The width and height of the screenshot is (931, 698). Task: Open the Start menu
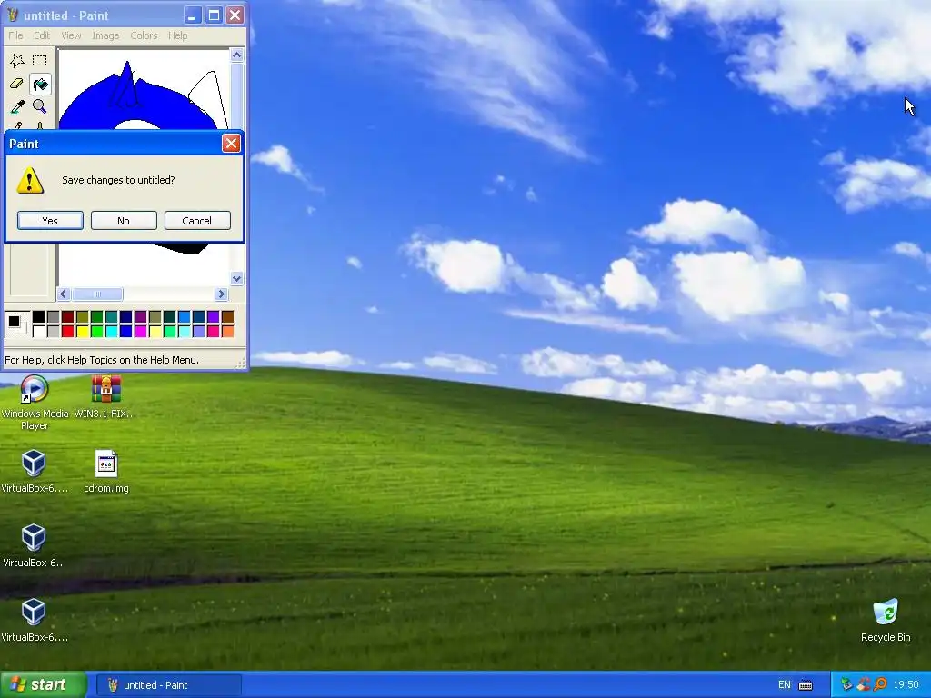pyautogui.click(x=43, y=685)
